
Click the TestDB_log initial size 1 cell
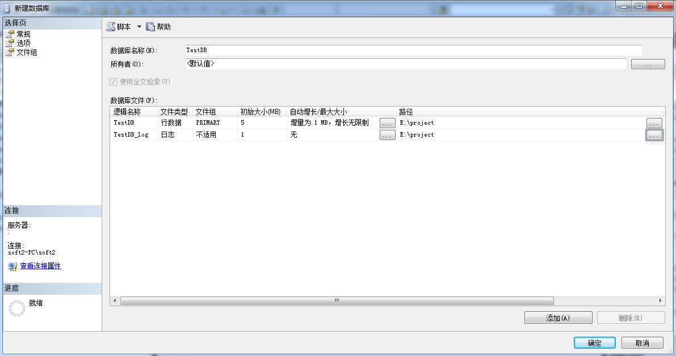click(262, 135)
